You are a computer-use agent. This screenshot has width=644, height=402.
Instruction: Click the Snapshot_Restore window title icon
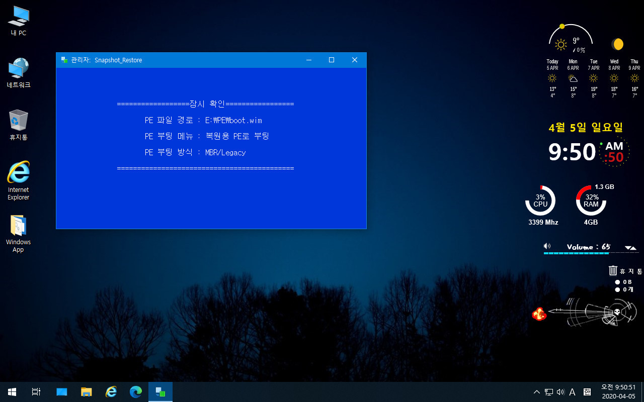[64, 60]
